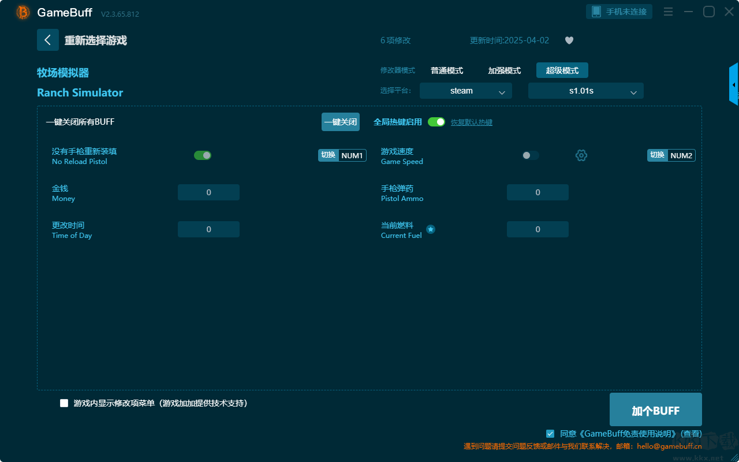Click the 一键关闭所有BUFF label
The image size is (739, 462).
pos(80,122)
